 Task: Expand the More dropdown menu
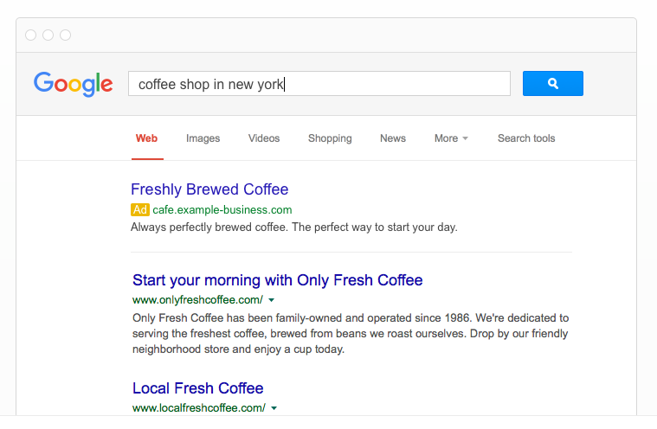(451, 138)
